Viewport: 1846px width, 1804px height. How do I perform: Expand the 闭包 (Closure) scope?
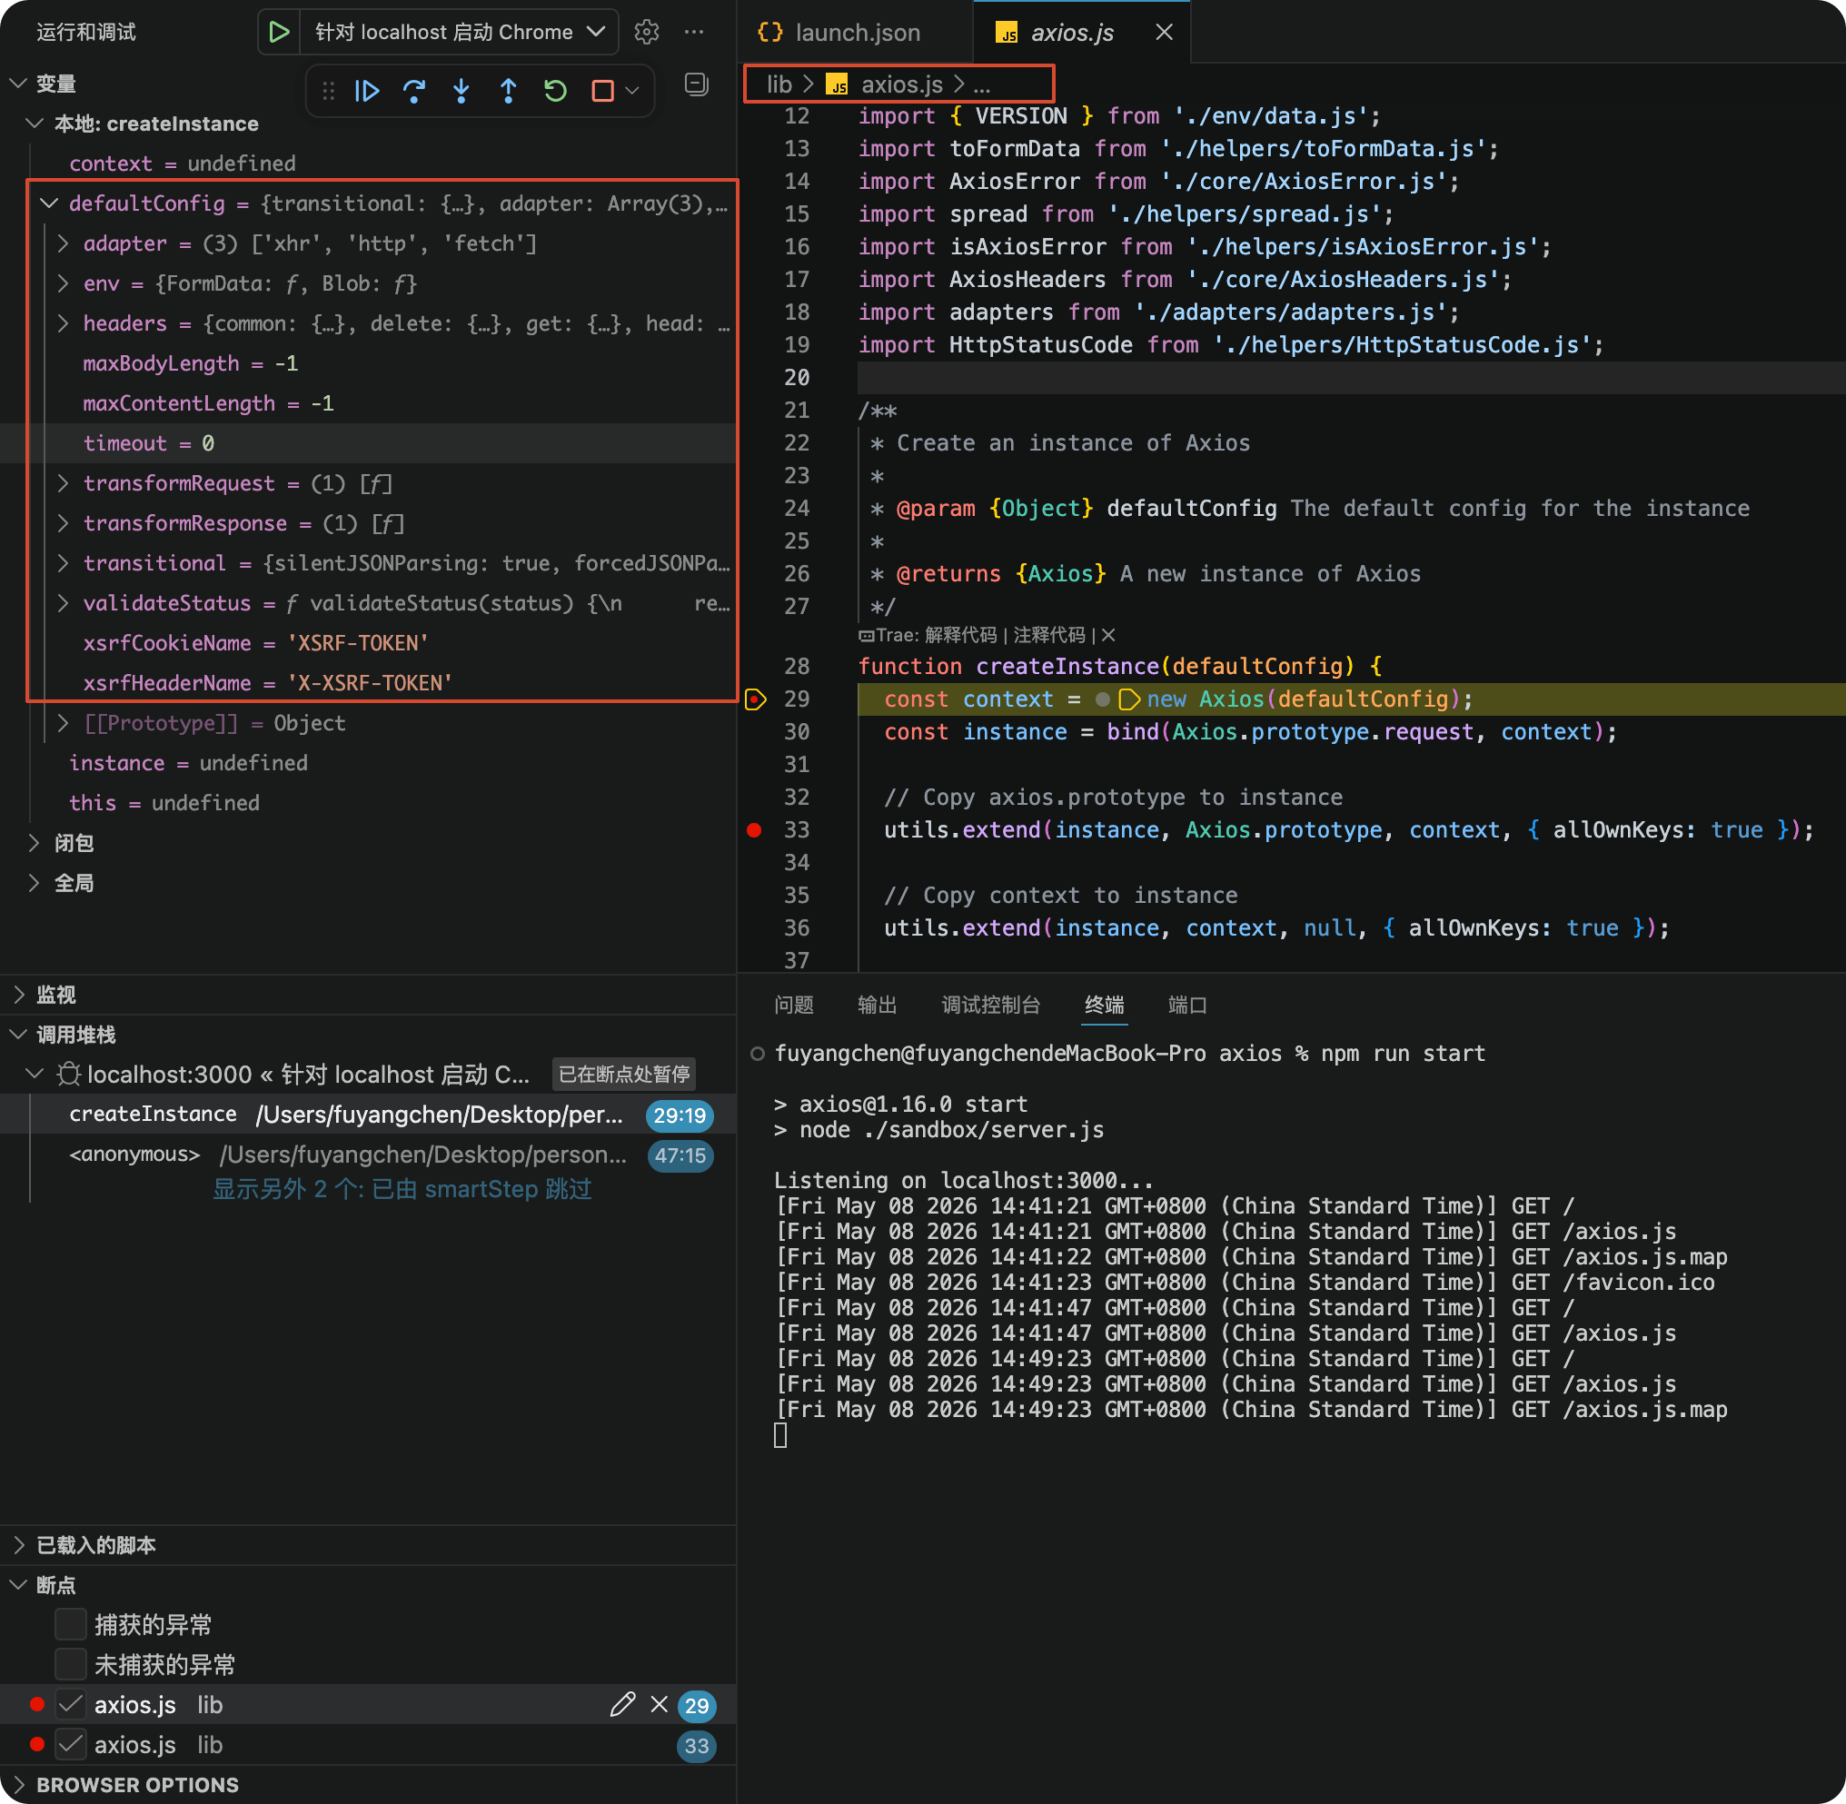35,842
